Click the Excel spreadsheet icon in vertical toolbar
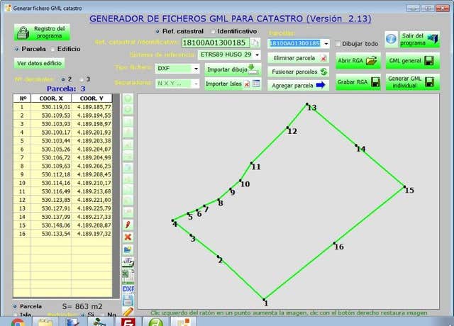Viewport: 454px width, 326px height. pos(128,274)
